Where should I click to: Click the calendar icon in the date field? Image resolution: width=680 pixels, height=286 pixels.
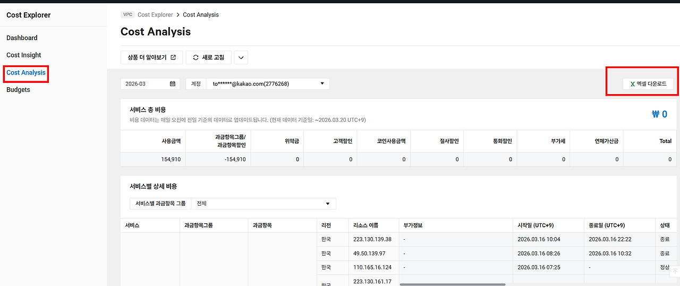(173, 83)
